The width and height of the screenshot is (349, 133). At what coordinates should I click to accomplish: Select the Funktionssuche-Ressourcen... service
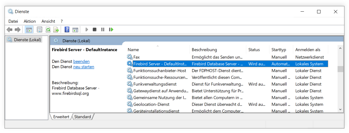pos(227,77)
